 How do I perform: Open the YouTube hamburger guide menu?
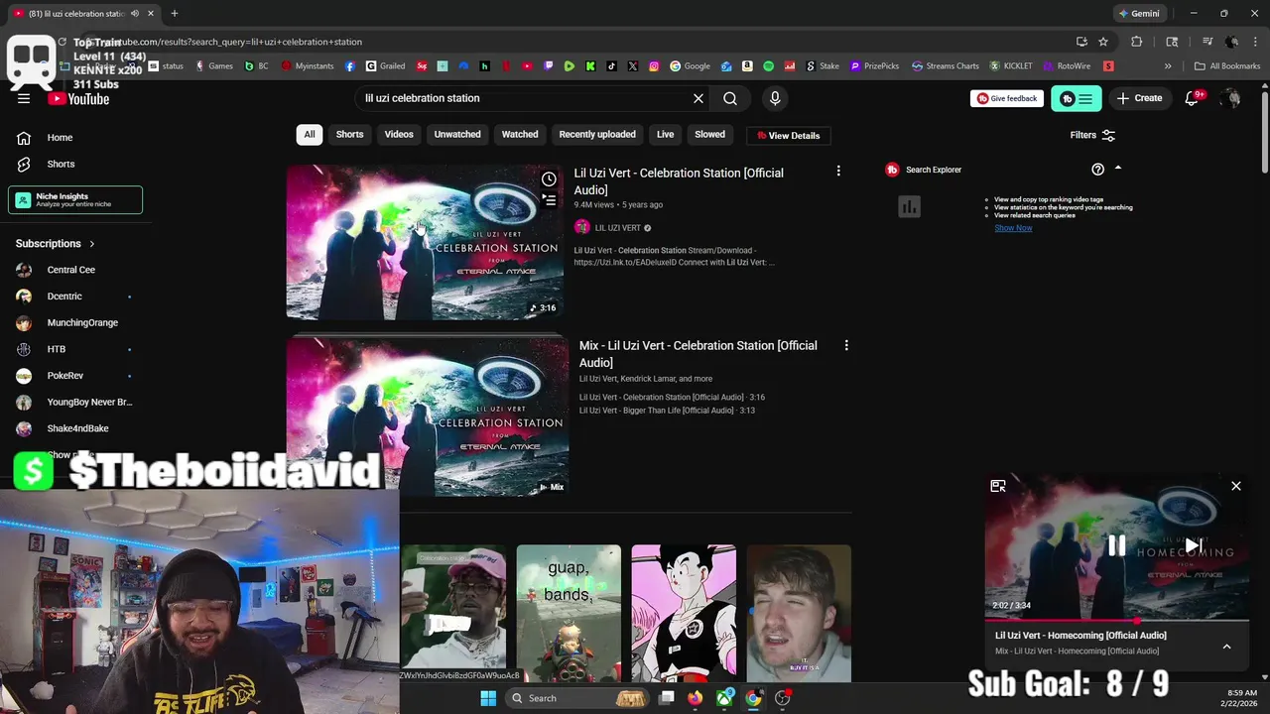24,98
